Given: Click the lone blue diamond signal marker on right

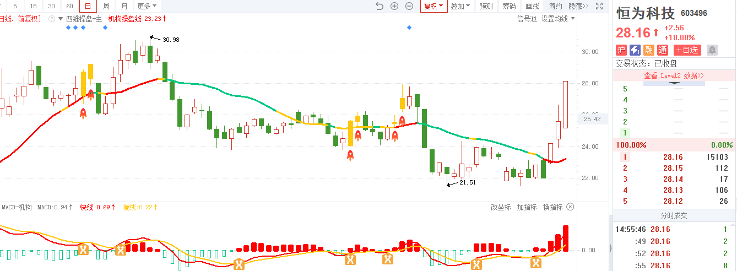Looking at the screenshot, I should pos(409,28).
